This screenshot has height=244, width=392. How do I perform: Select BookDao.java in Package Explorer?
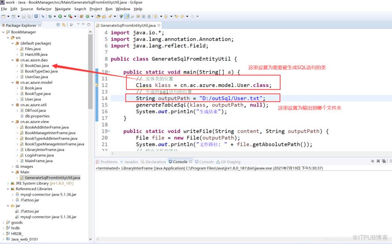37,66
